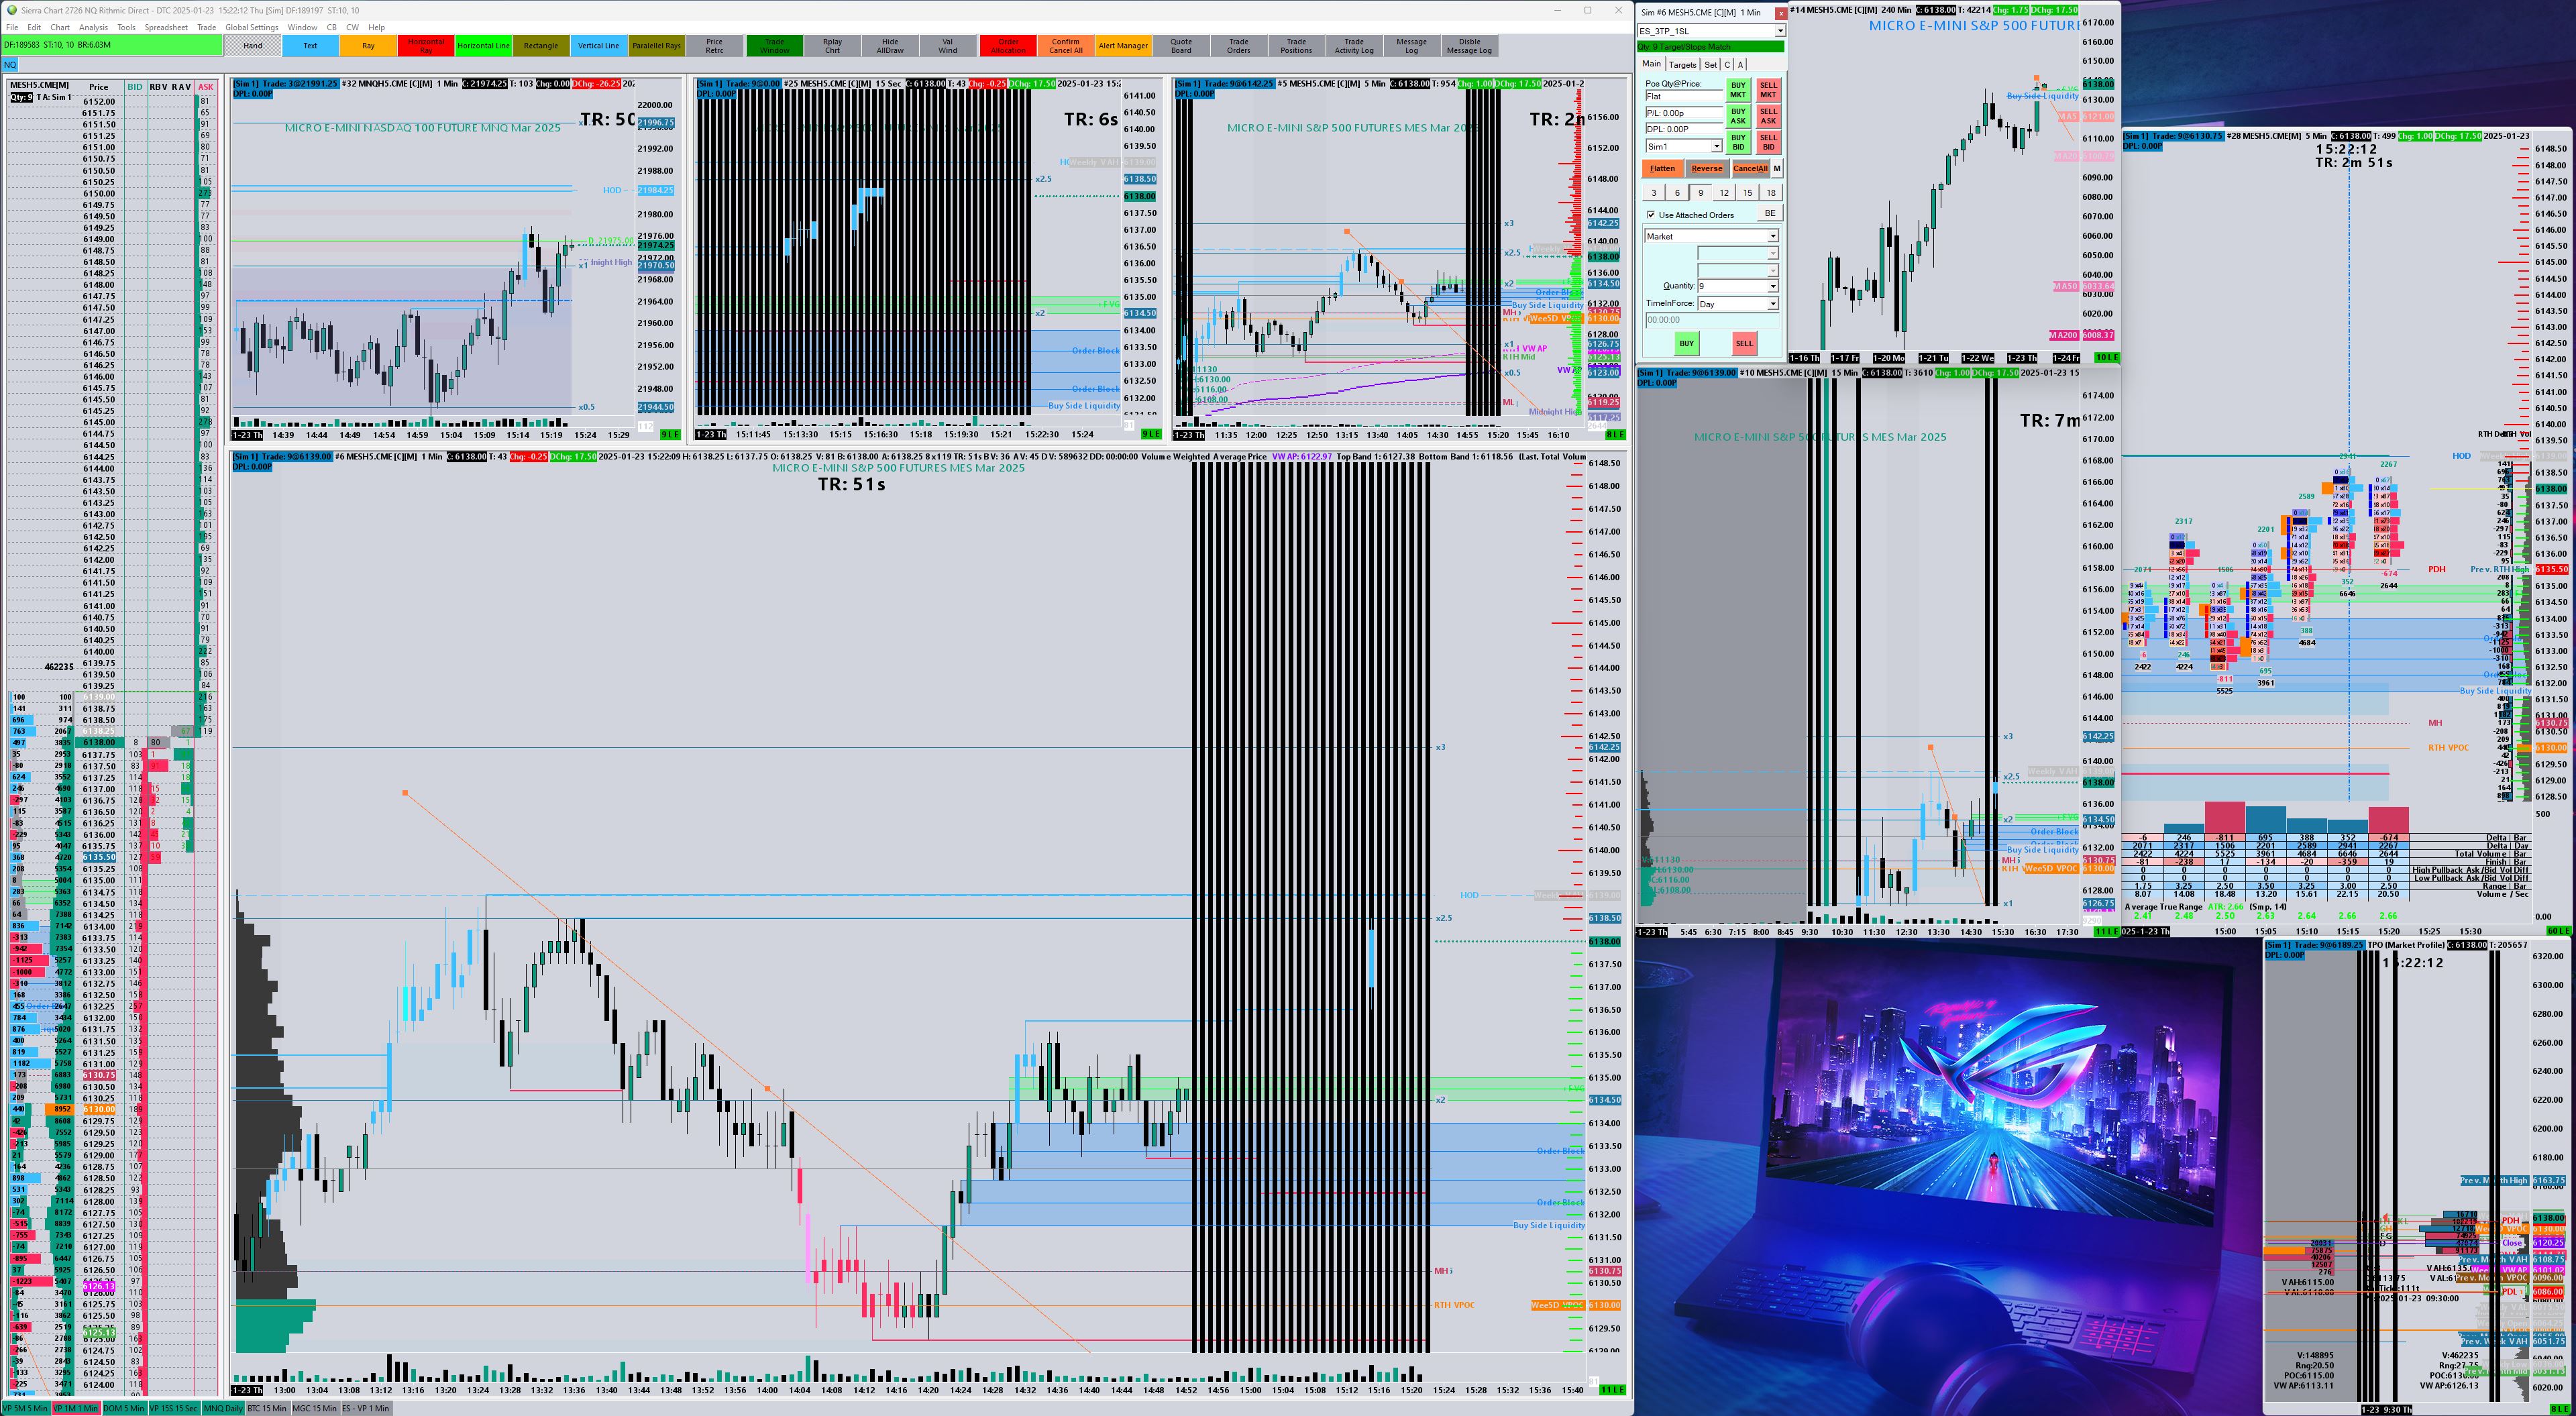Open the Global Settings menu
The height and width of the screenshot is (1416, 2576).
coord(251,27)
